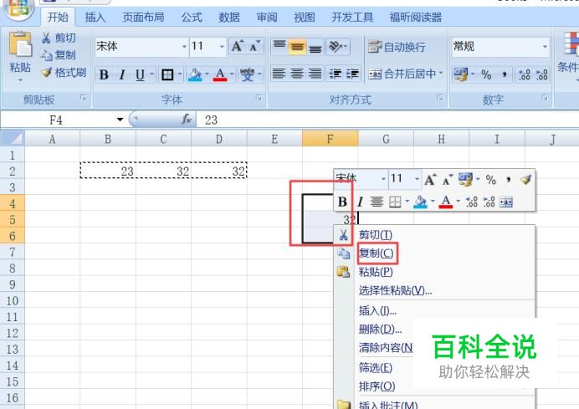Center text horizontally in ribbon
Viewport: 579px width, 409px height.
(x=297, y=74)
